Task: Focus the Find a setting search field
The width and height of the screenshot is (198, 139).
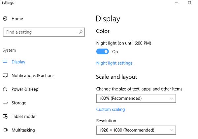Action: coord(40,32)
